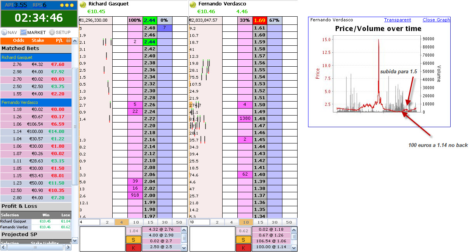Click the Stake column header
472x252 pixels.
pyautogui.click(x=38, y=40)
